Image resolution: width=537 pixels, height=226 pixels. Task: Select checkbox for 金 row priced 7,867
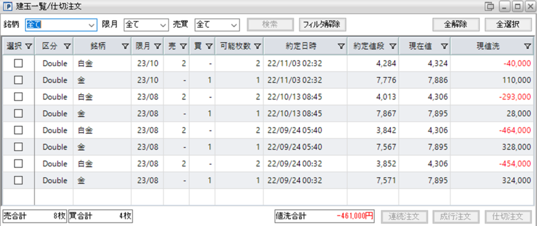click(18, 114)
